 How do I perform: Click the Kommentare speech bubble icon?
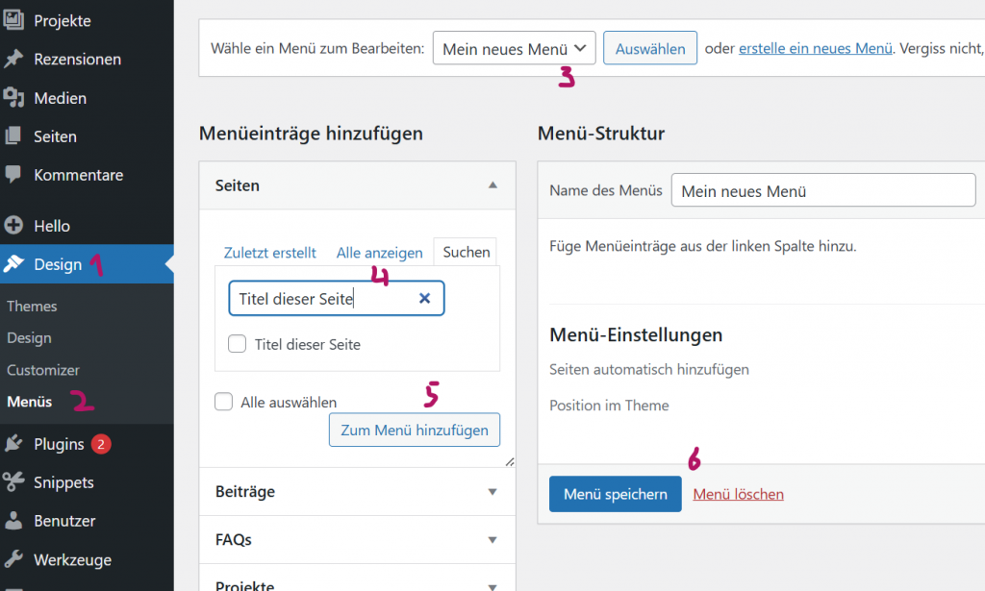(13, 175)
